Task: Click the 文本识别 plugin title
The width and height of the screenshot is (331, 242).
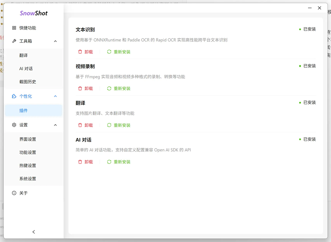Action: [85, 30]
